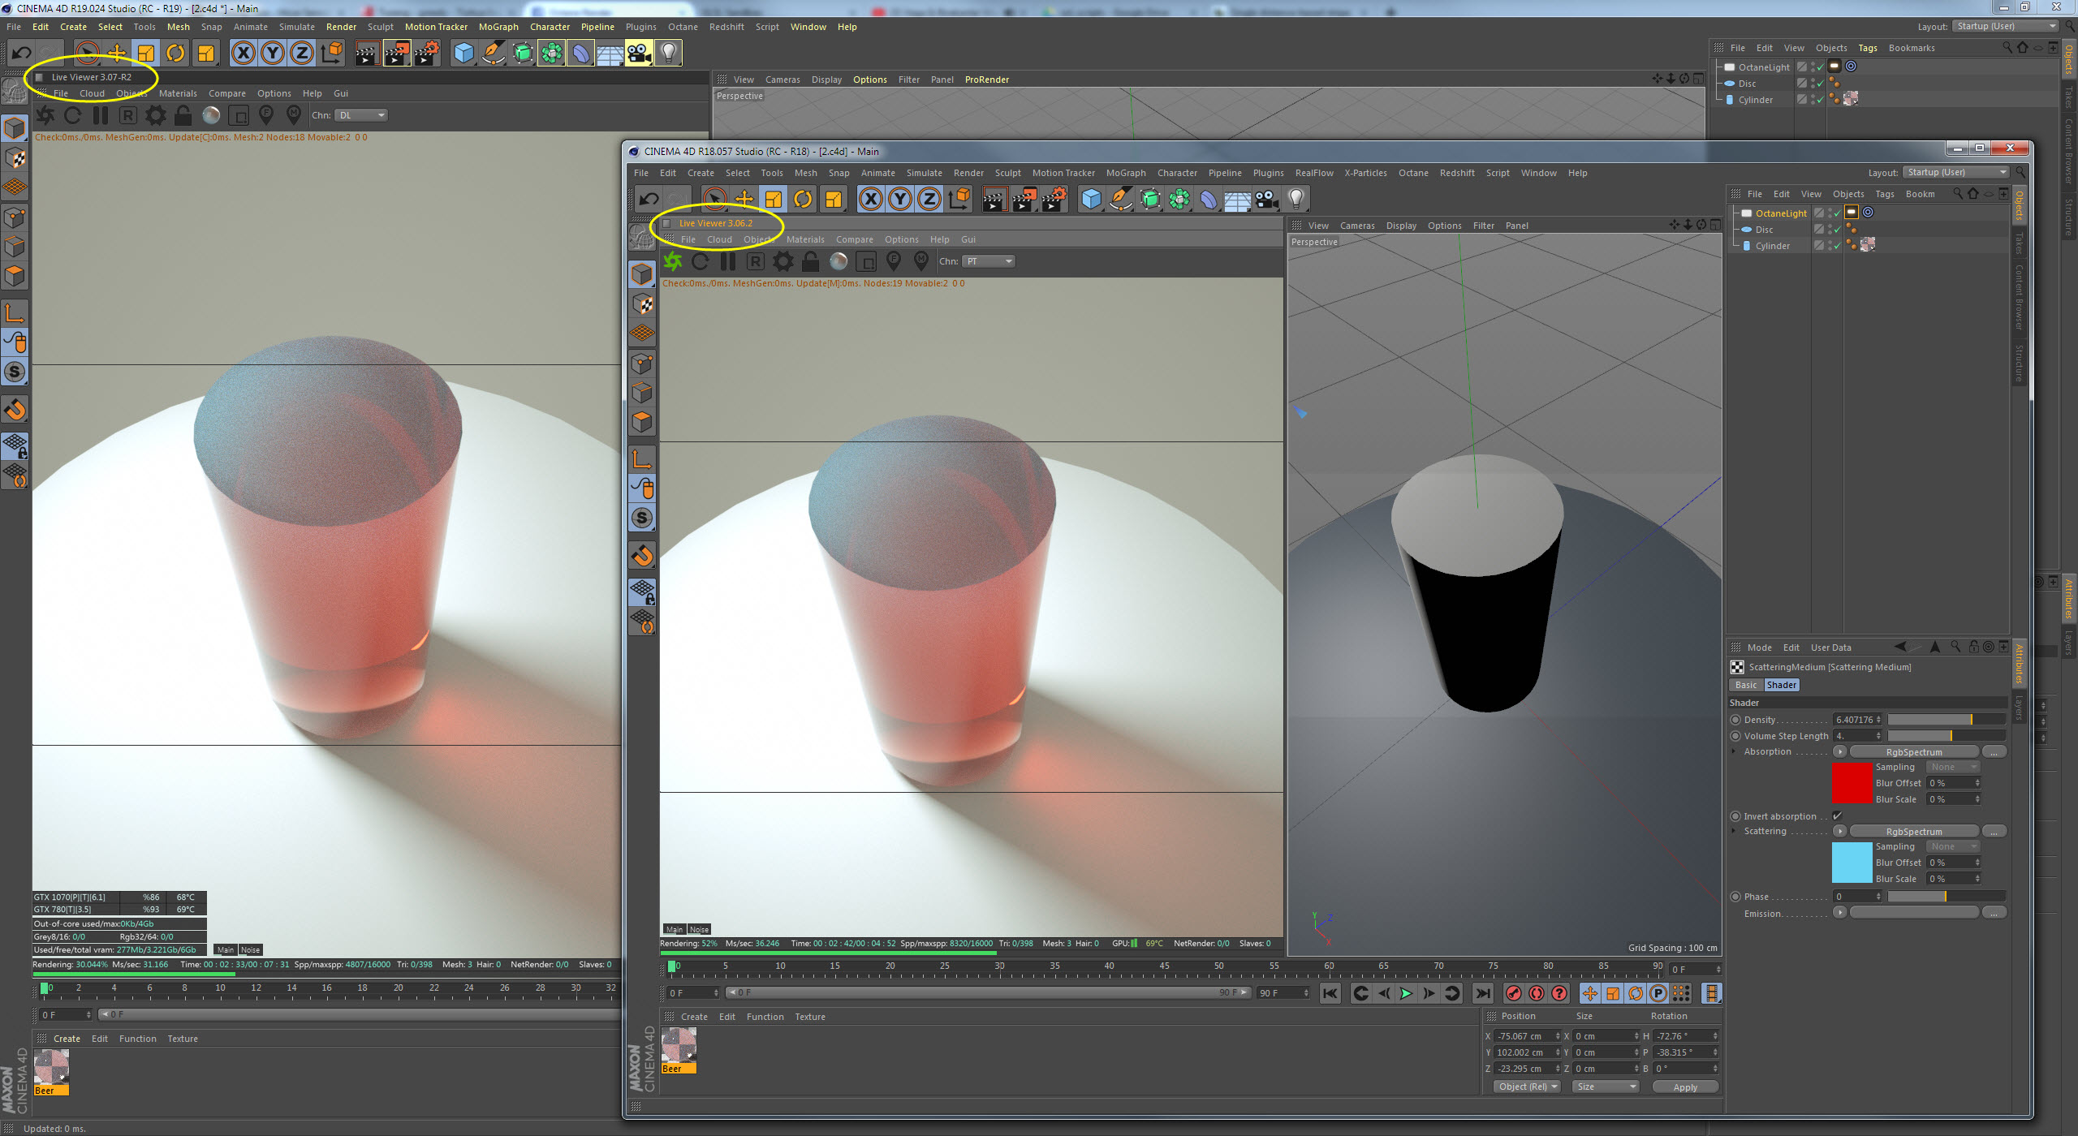
Task: Toggle the Density animation radio circle
Action: tap(1735, 720)
